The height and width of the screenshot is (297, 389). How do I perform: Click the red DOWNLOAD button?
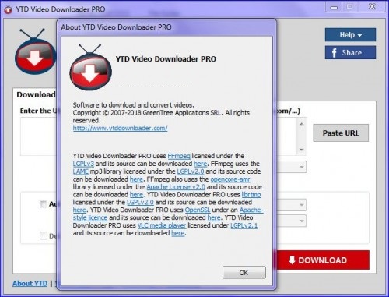[x=322, y=260]
